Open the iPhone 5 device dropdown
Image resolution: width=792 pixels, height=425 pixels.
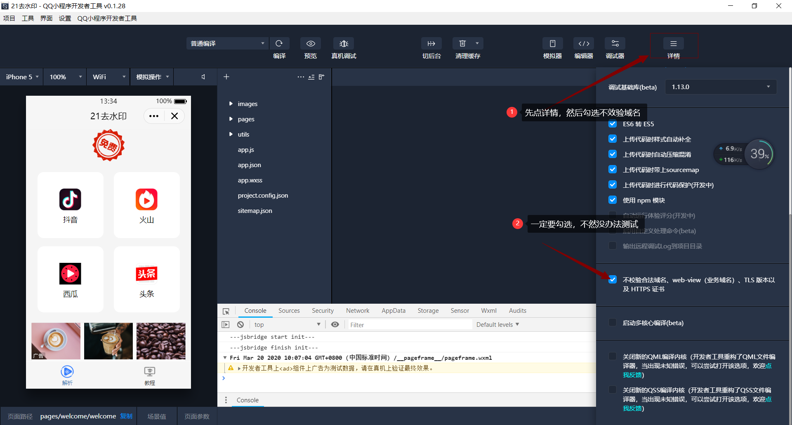click(22, 77)
